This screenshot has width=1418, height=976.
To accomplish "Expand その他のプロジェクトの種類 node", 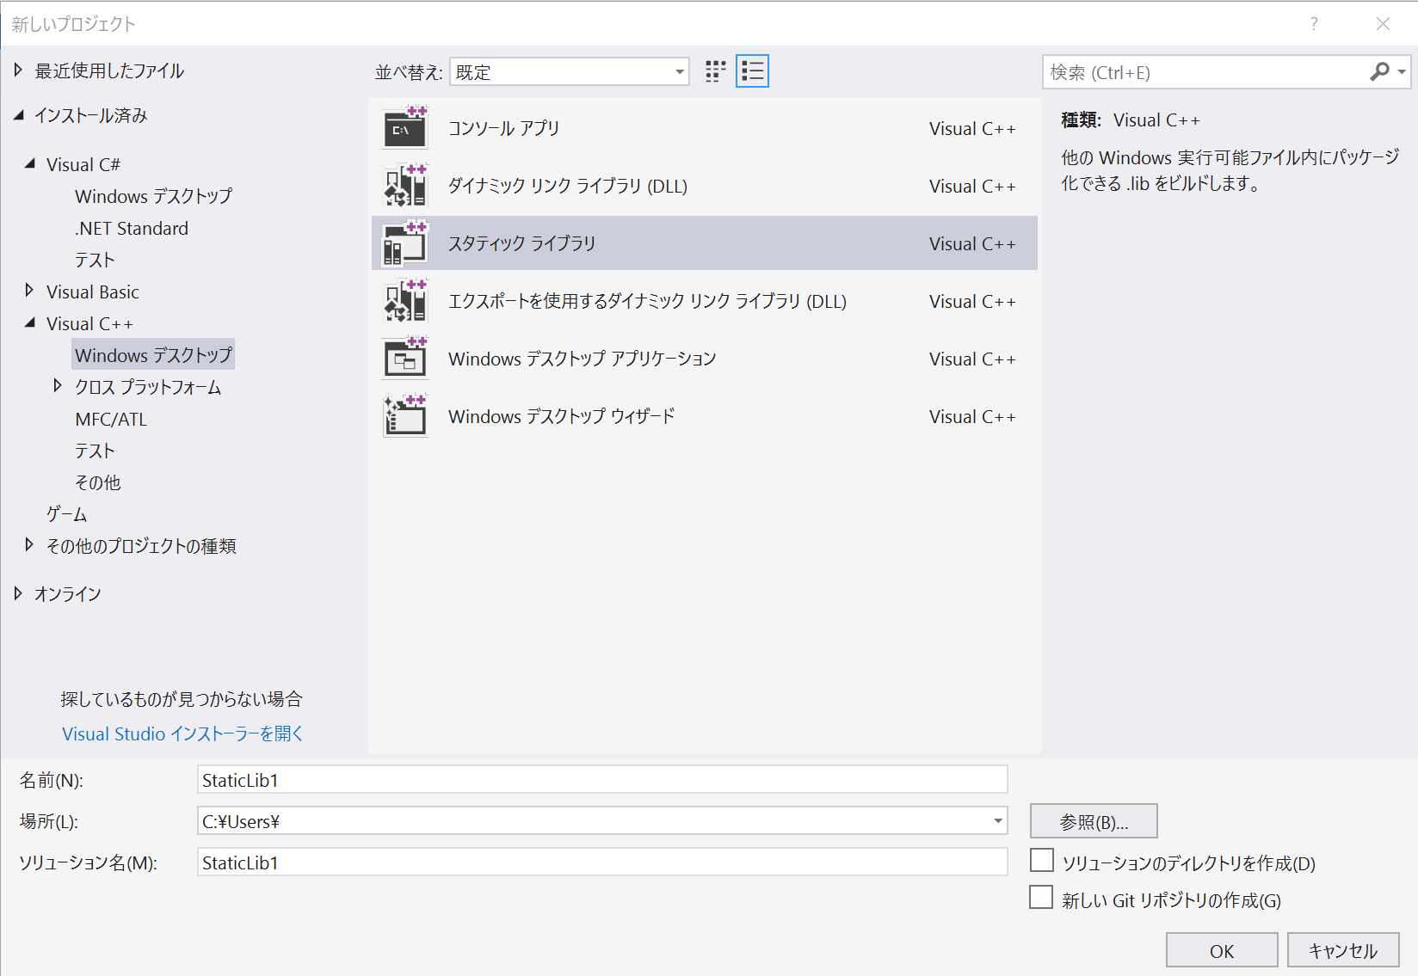I will 30,545.
